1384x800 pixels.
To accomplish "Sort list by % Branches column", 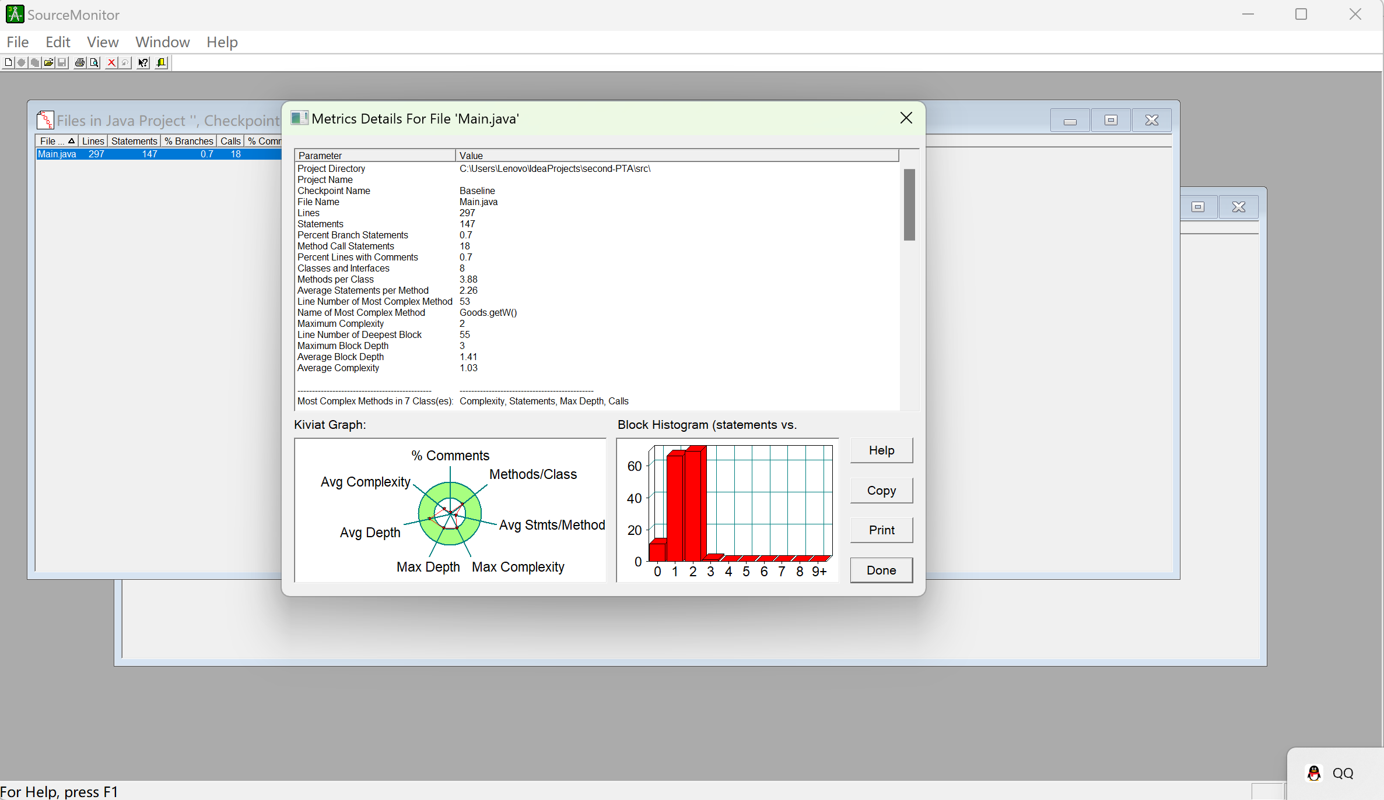I will pos(188,141).
